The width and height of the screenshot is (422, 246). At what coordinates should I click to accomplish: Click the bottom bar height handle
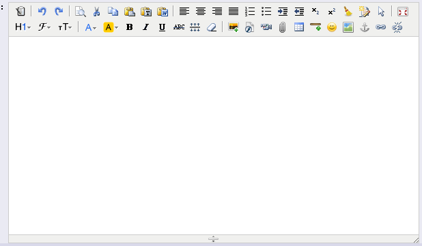(x=213, y=239)
